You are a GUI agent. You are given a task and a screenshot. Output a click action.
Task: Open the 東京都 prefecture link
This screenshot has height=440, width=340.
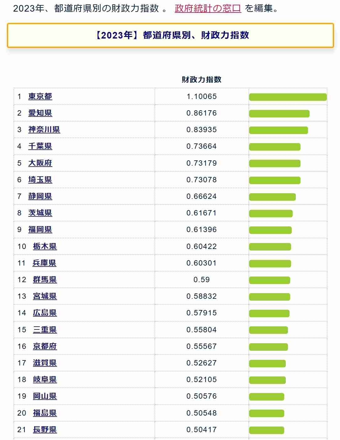coord(40,96)
